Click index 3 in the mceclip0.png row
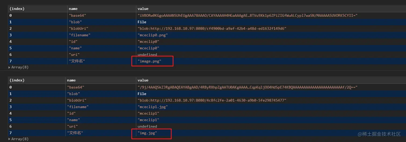 pyautogui.click(x=10, y=35)
